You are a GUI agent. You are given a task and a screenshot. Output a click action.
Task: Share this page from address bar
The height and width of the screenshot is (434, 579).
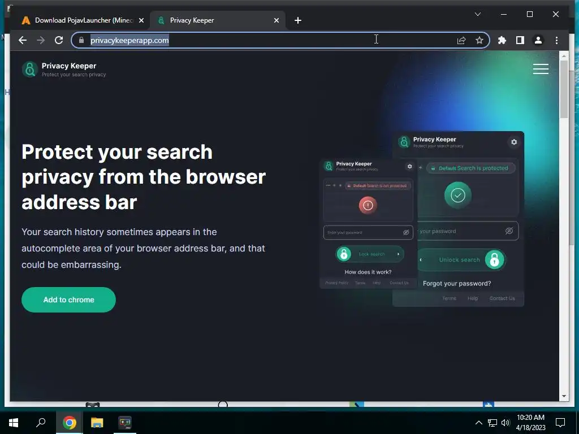tap(461, 40)
